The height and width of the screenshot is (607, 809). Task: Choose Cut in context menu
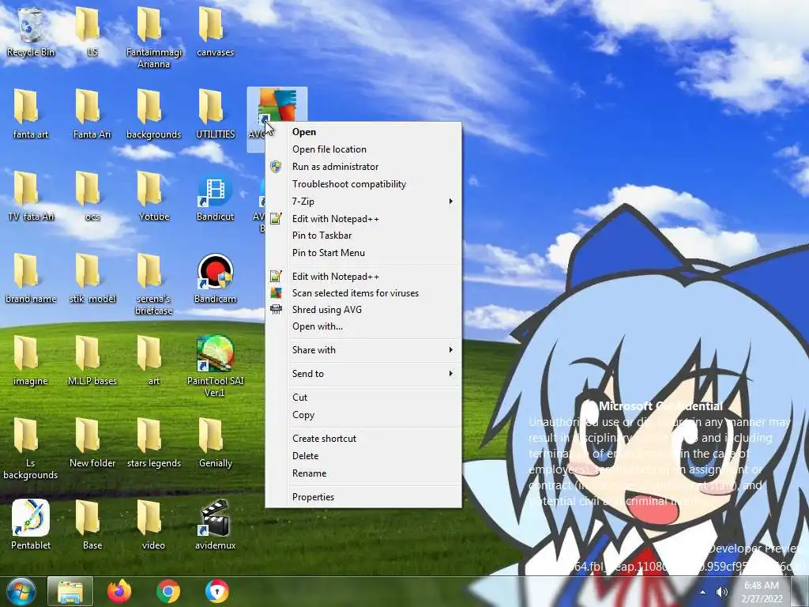click(363, 398)
